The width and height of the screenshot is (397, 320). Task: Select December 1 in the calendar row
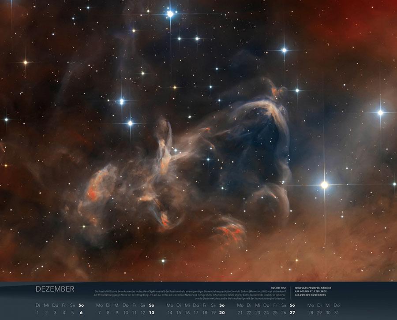(37, 313)
